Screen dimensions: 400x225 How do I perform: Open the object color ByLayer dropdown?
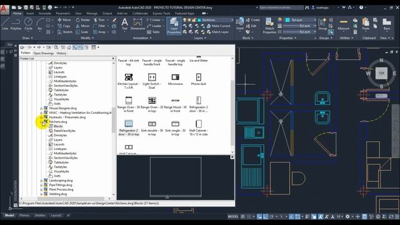(315, 20)
